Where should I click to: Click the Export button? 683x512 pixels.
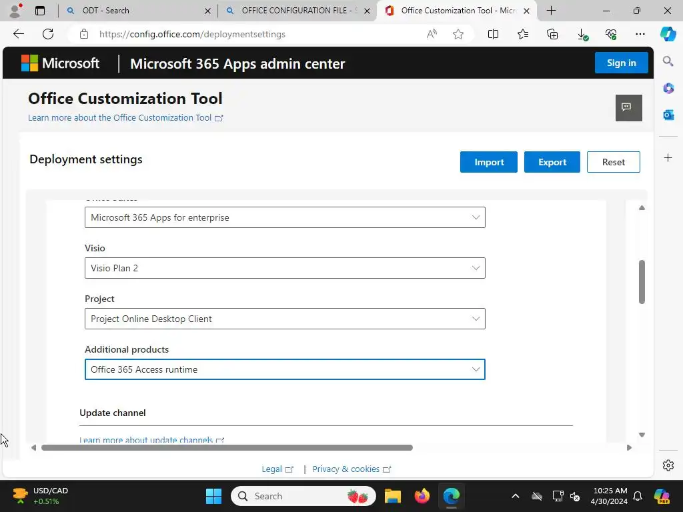pos(552,162)
